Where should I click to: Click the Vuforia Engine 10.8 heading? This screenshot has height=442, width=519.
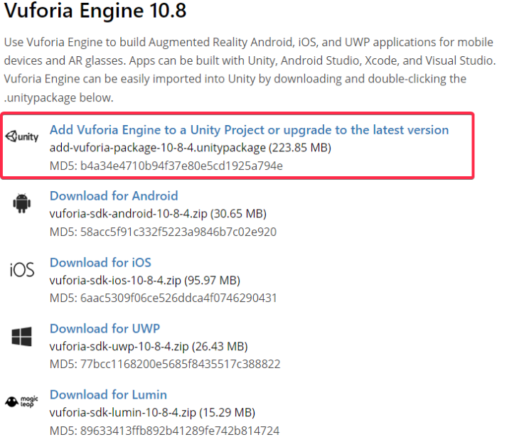click(99, 11)
